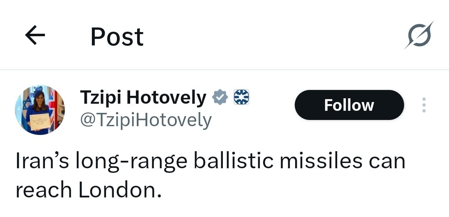Go back using the left arrow
449x217 pixels.
pos(35,35)
